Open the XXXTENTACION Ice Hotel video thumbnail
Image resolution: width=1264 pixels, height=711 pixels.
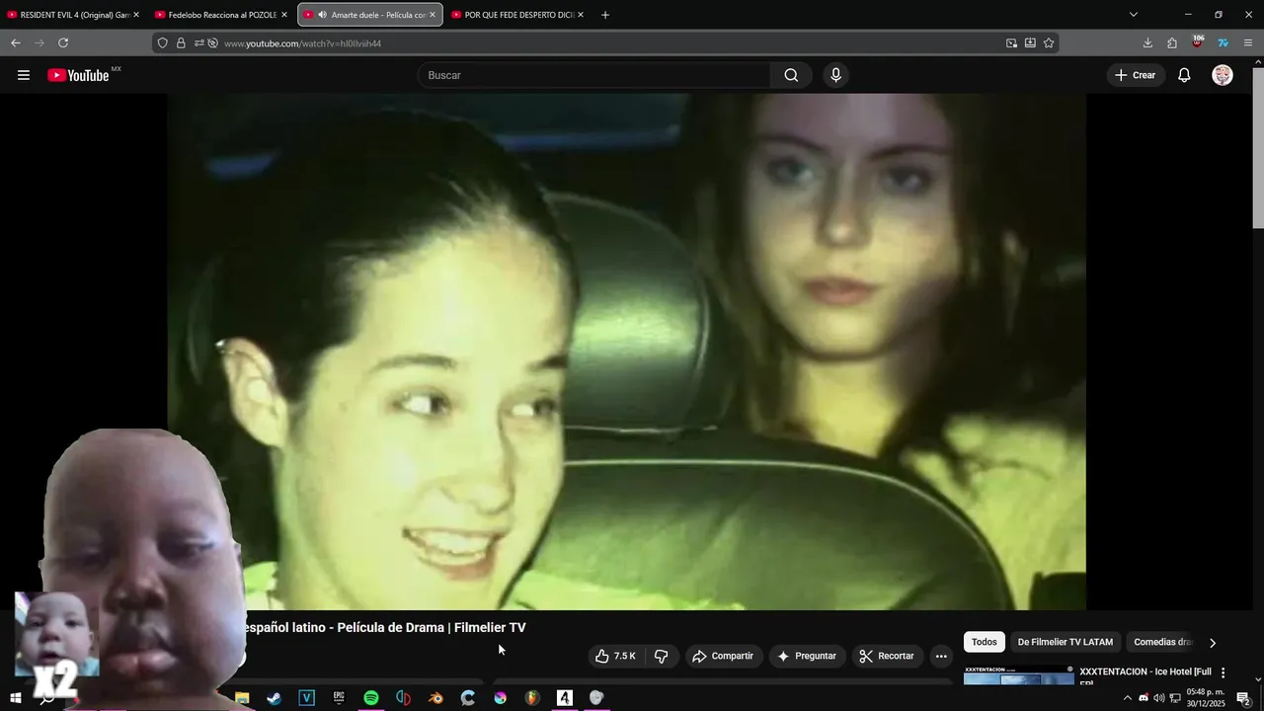[x=1018, y=676]
